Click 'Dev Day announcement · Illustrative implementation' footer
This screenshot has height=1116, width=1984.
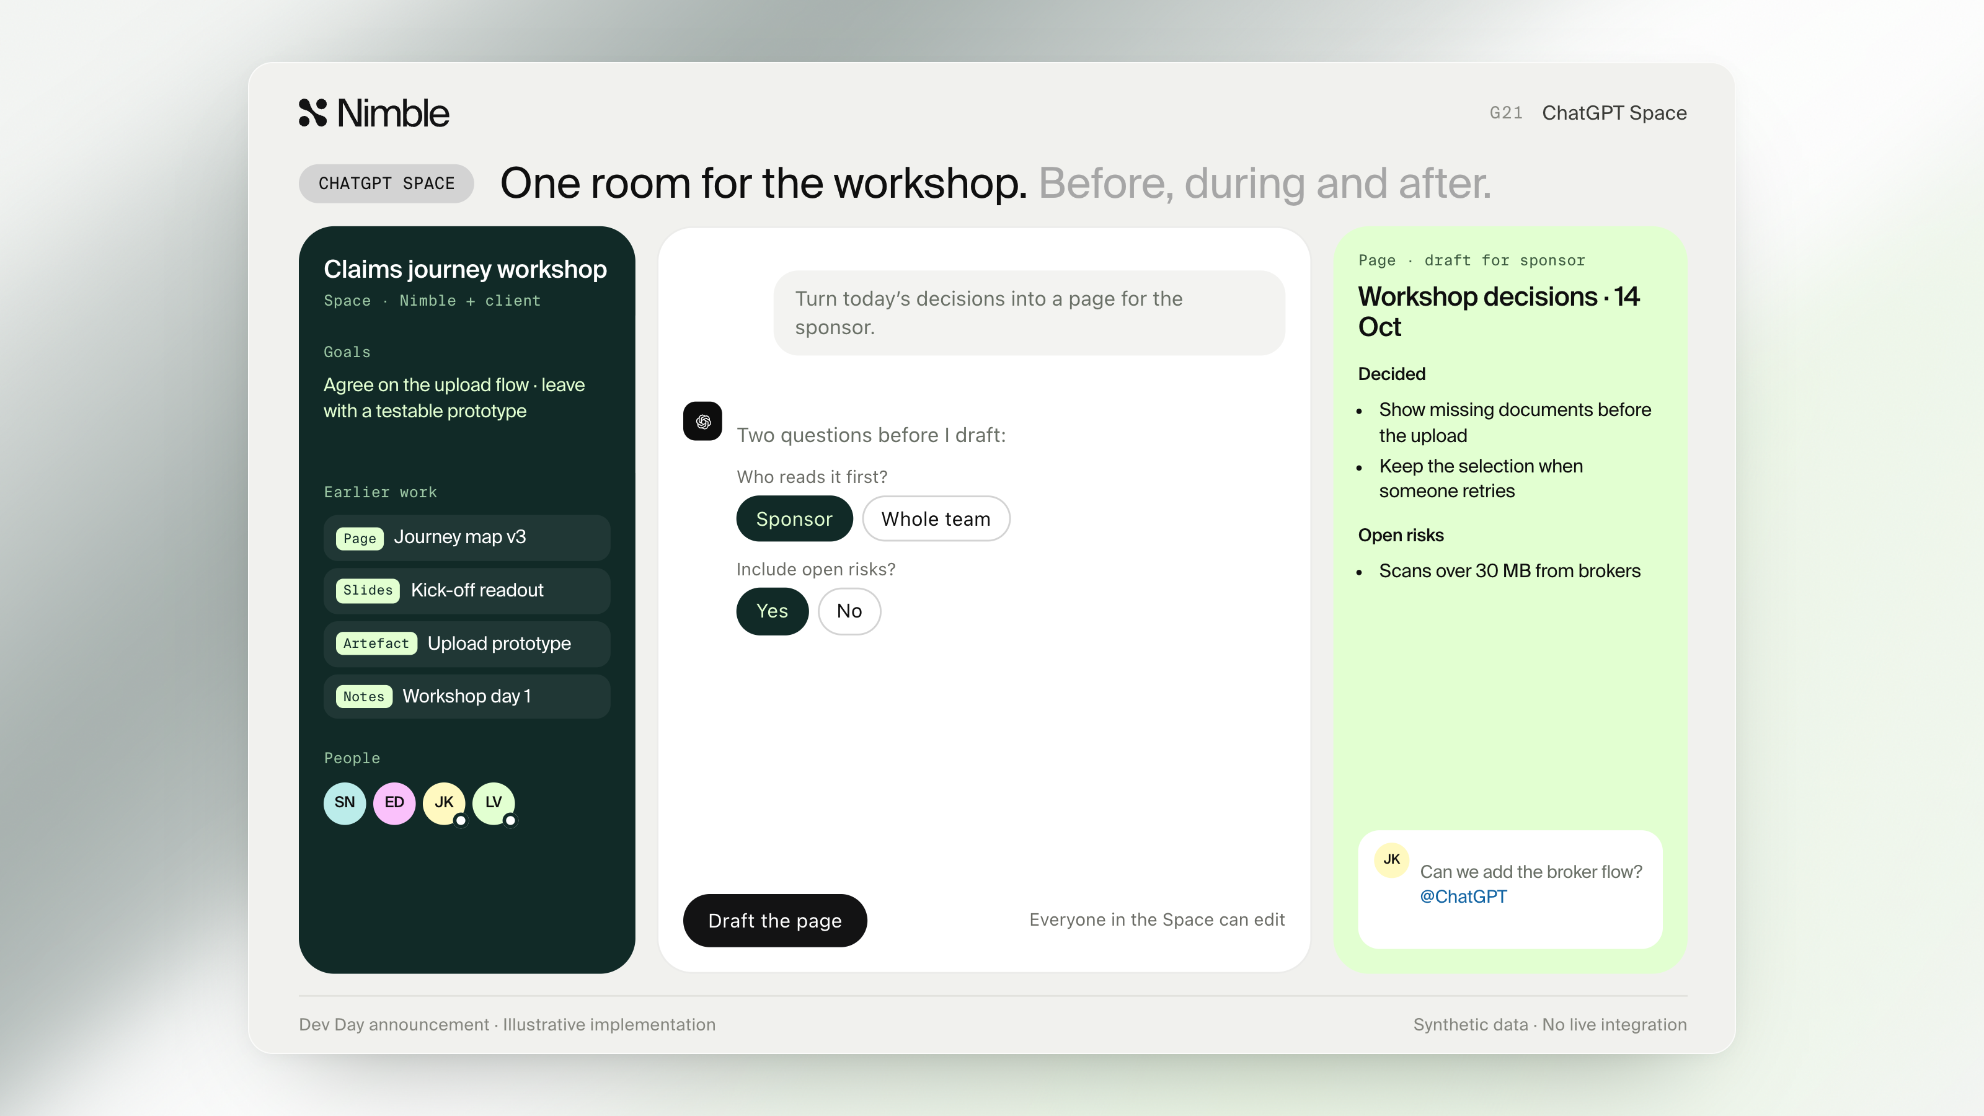[508, 1025]
